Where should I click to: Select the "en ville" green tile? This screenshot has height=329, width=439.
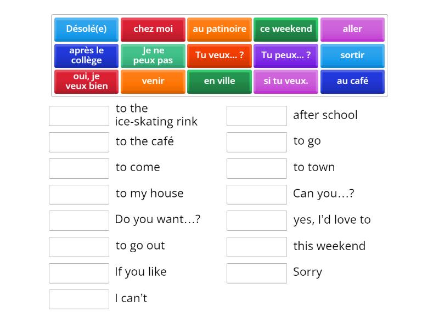point(219,81)
